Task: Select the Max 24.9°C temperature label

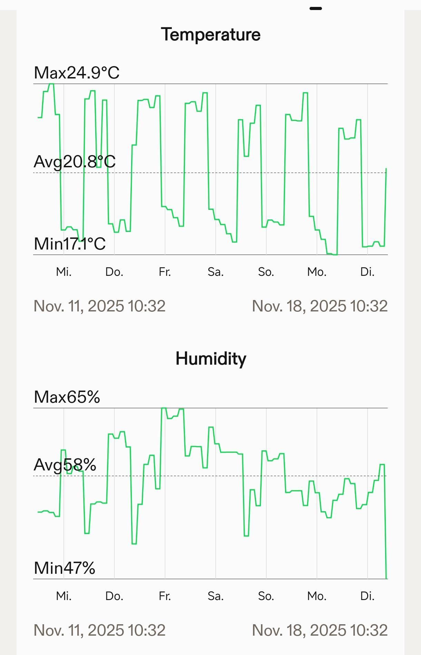Action: [77, 73]
